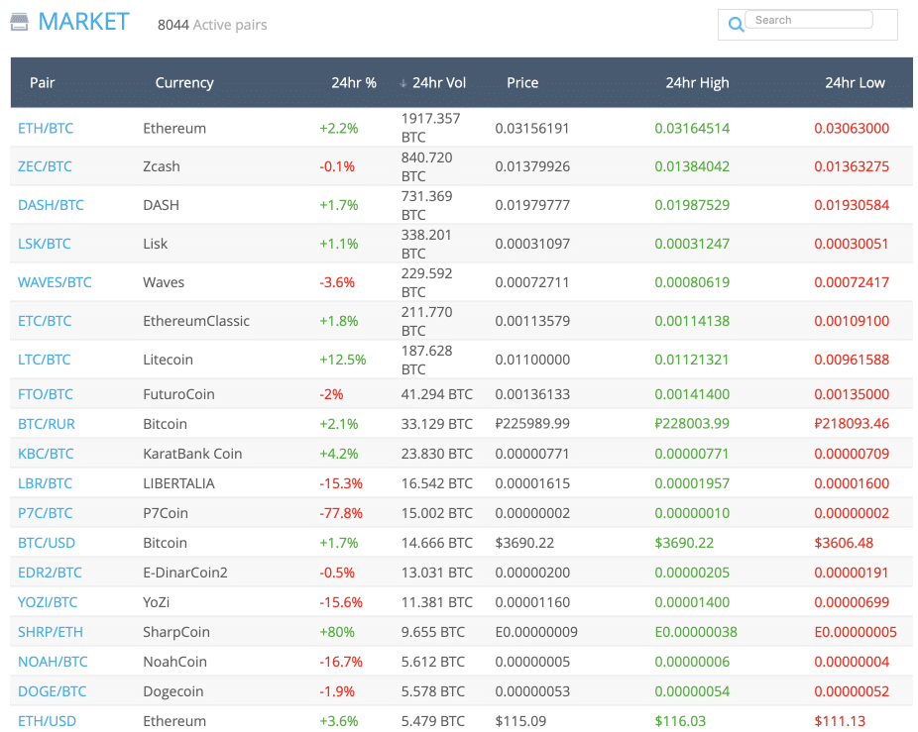This screenshot has height=732, width=918.
Task: Click the 41.294 BTC volume cell
Action: 437,394
